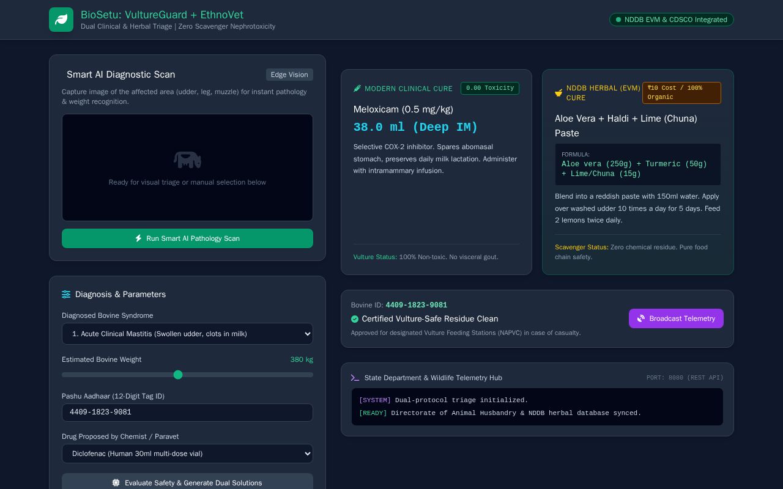Click the PORT: 8080 (REST API) label

click(x=685, y=378)
